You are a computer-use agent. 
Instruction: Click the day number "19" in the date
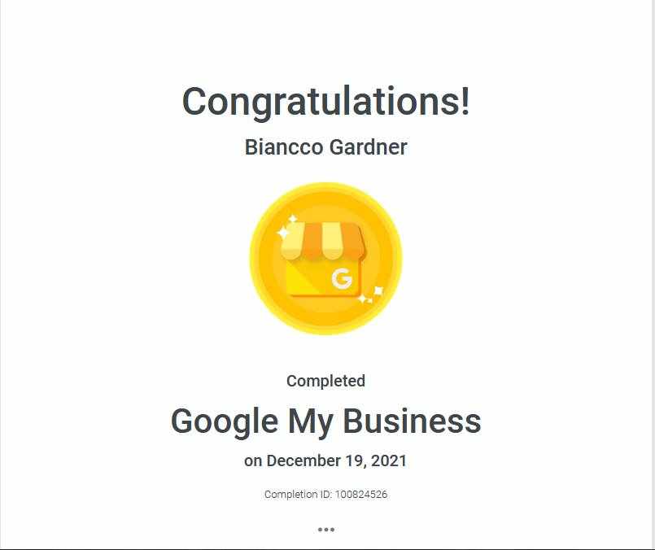point(356,461)
